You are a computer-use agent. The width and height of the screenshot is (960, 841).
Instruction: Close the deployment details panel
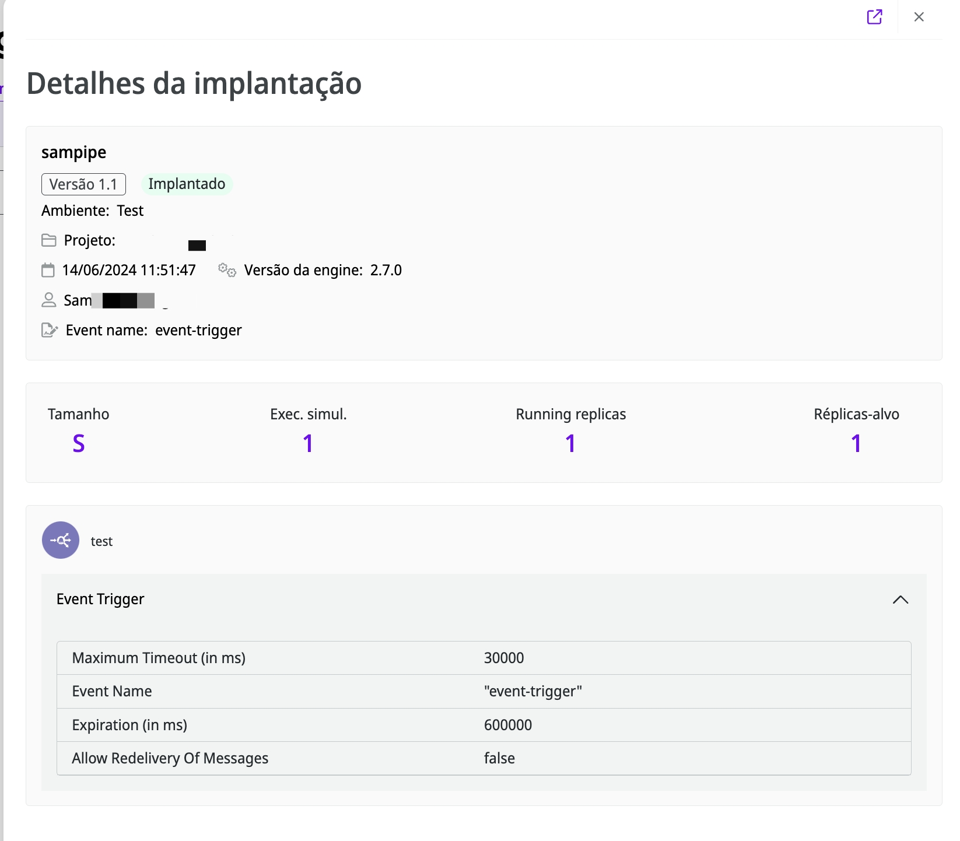point(919,17)
